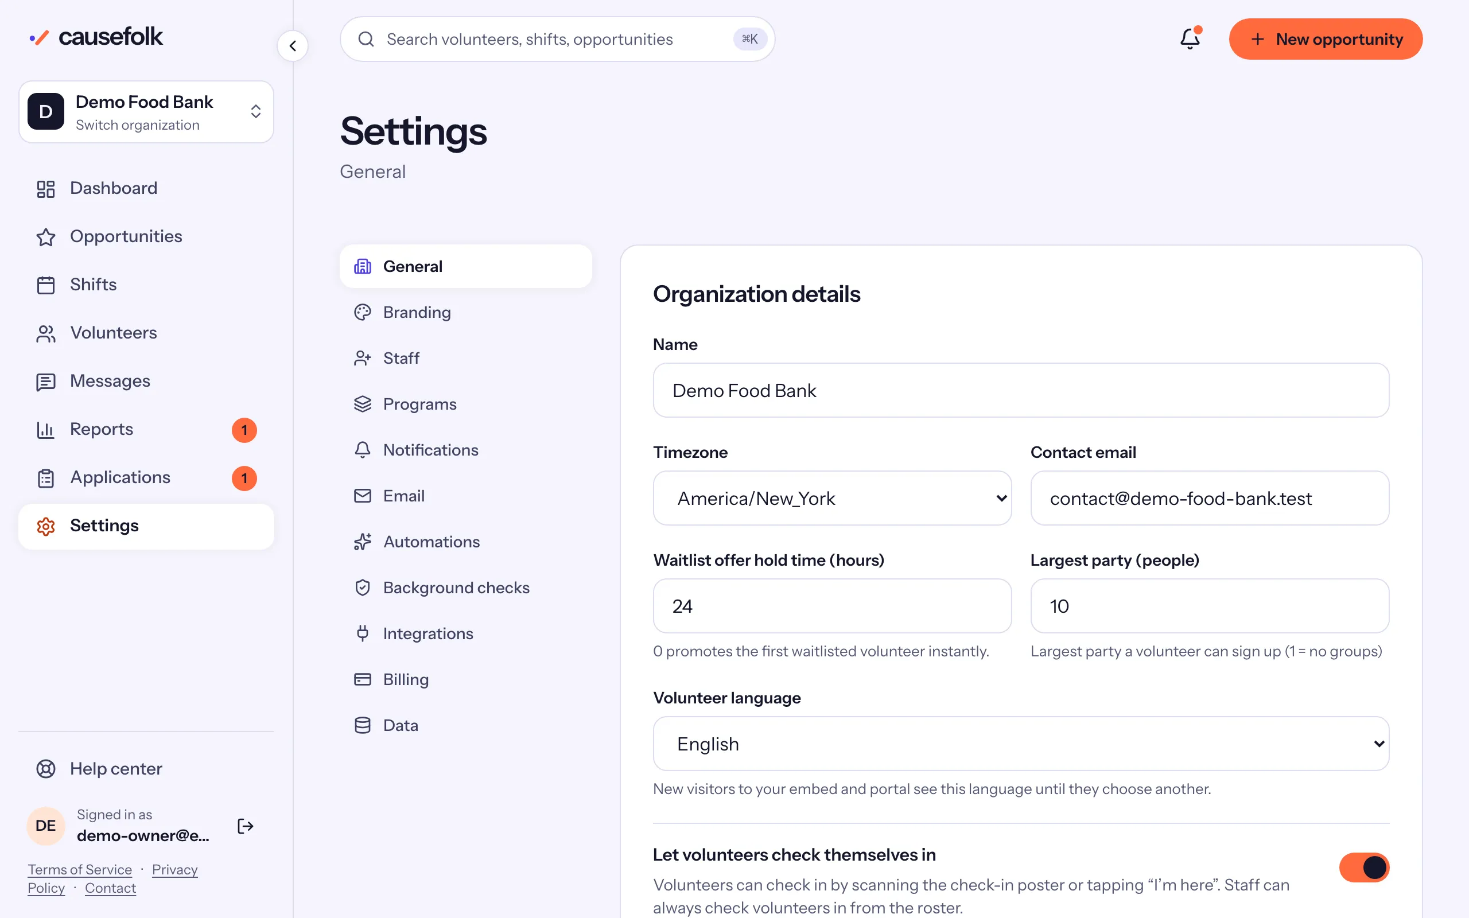
Task: Open the Timezone dropdown
Action: (x=832, y=498)
